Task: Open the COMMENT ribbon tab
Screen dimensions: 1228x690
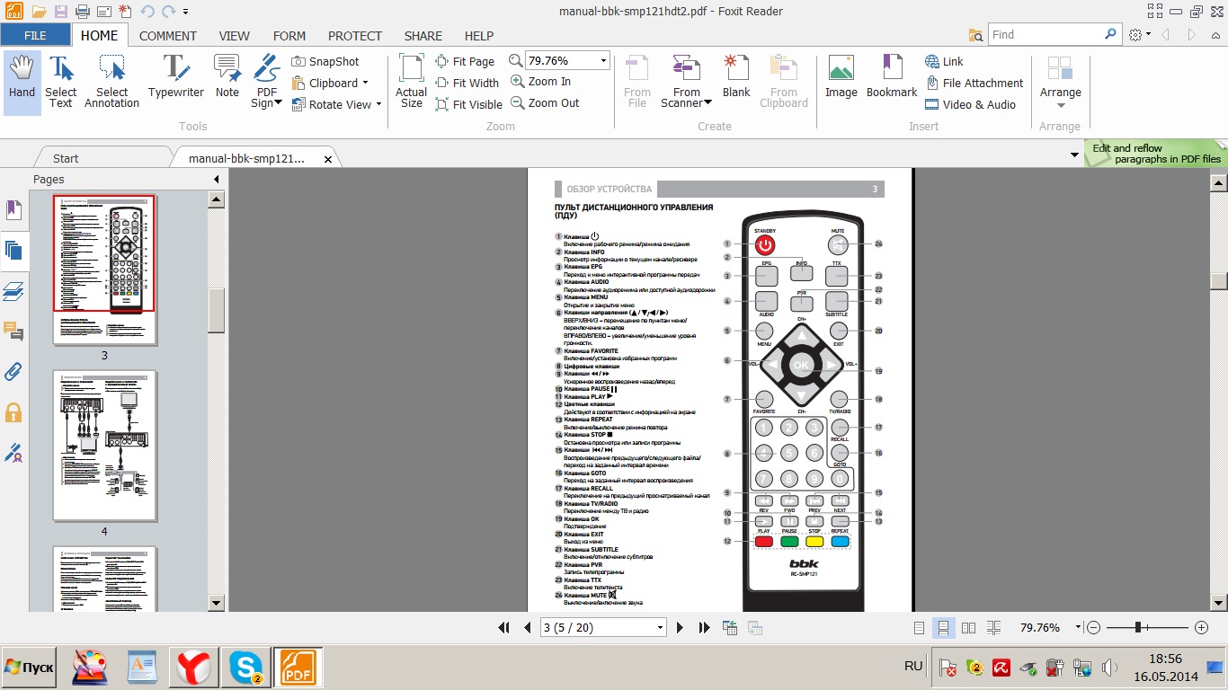Action: coord(167,36)
